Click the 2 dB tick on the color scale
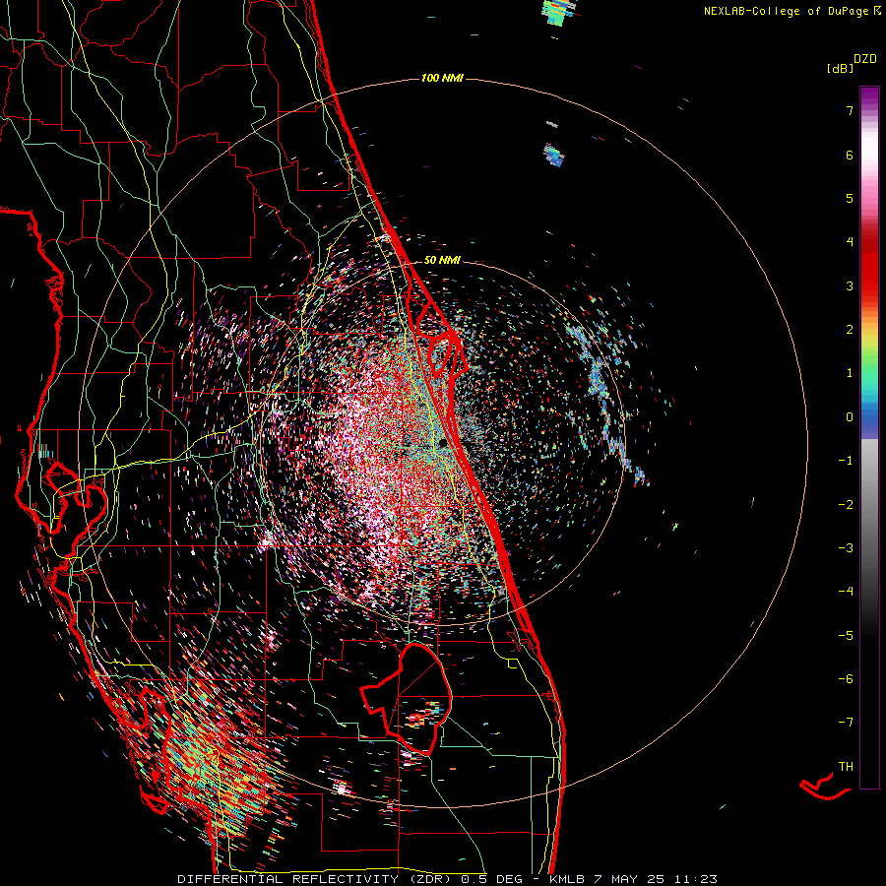Image resolution: width=886 pixels, height=886 pixels. [x=850, y=330]
